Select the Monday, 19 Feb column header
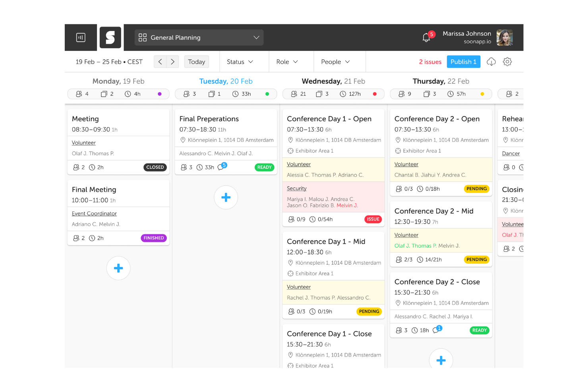 [x=118, y=81]
